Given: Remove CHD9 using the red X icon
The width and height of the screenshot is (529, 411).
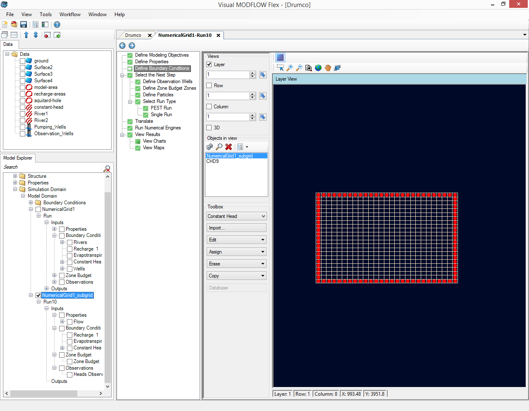Looking at the screenshot, I should pos(229,147).
